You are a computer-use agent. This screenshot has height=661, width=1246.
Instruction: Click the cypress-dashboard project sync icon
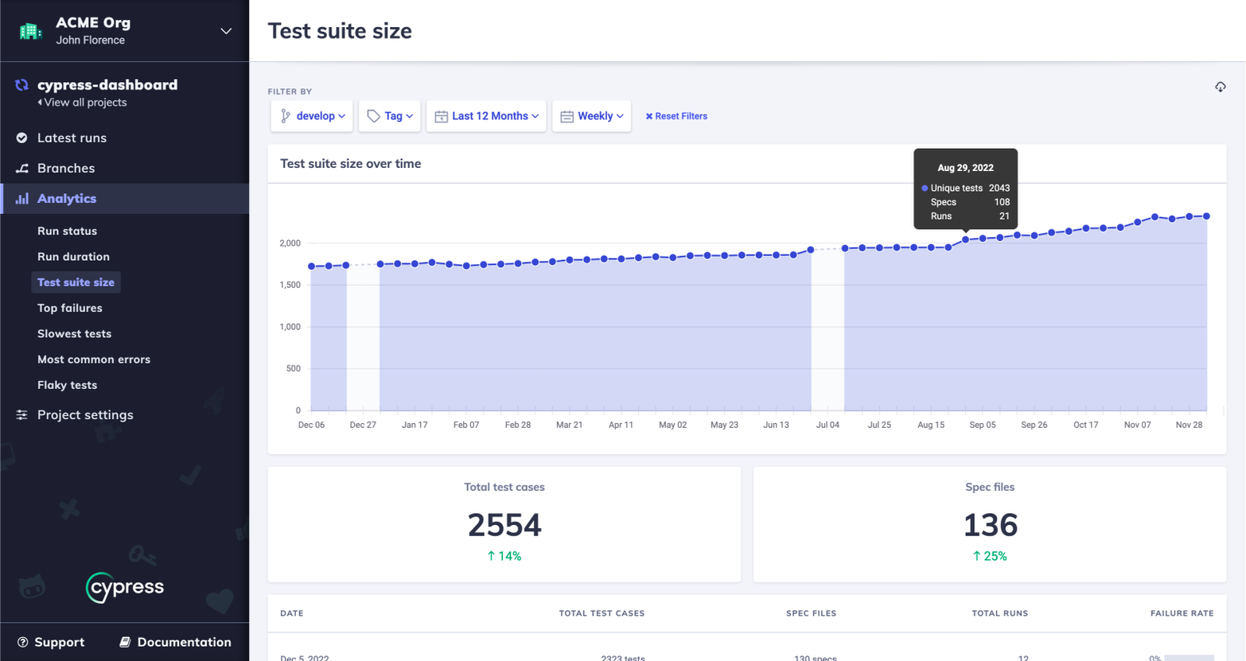22,85
